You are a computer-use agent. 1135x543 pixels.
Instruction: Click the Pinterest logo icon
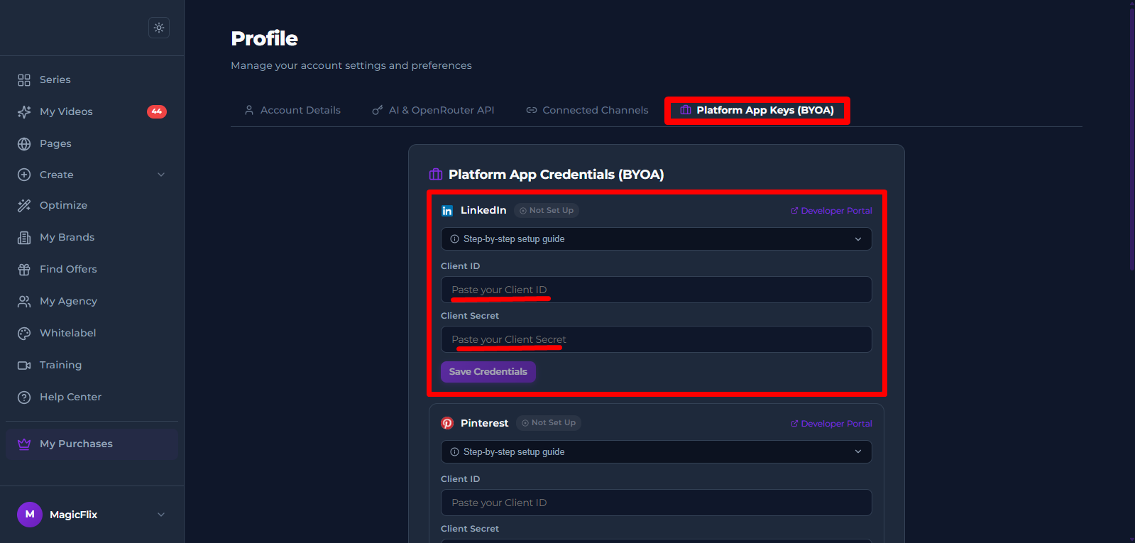tap(447, 423)
